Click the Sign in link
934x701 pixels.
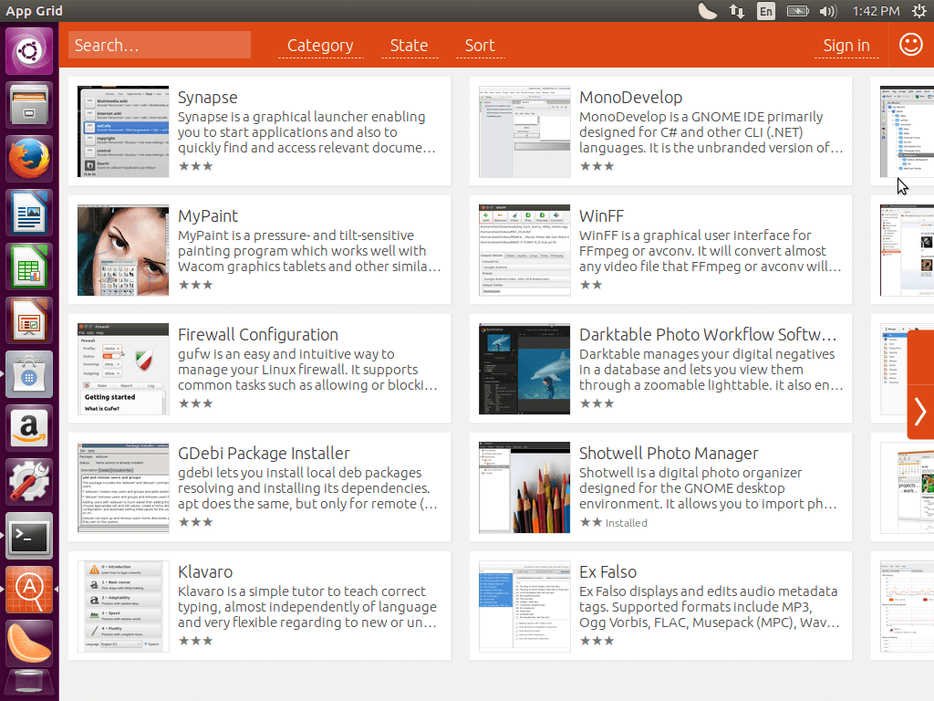pyautogui.click(x=846, y=44)
